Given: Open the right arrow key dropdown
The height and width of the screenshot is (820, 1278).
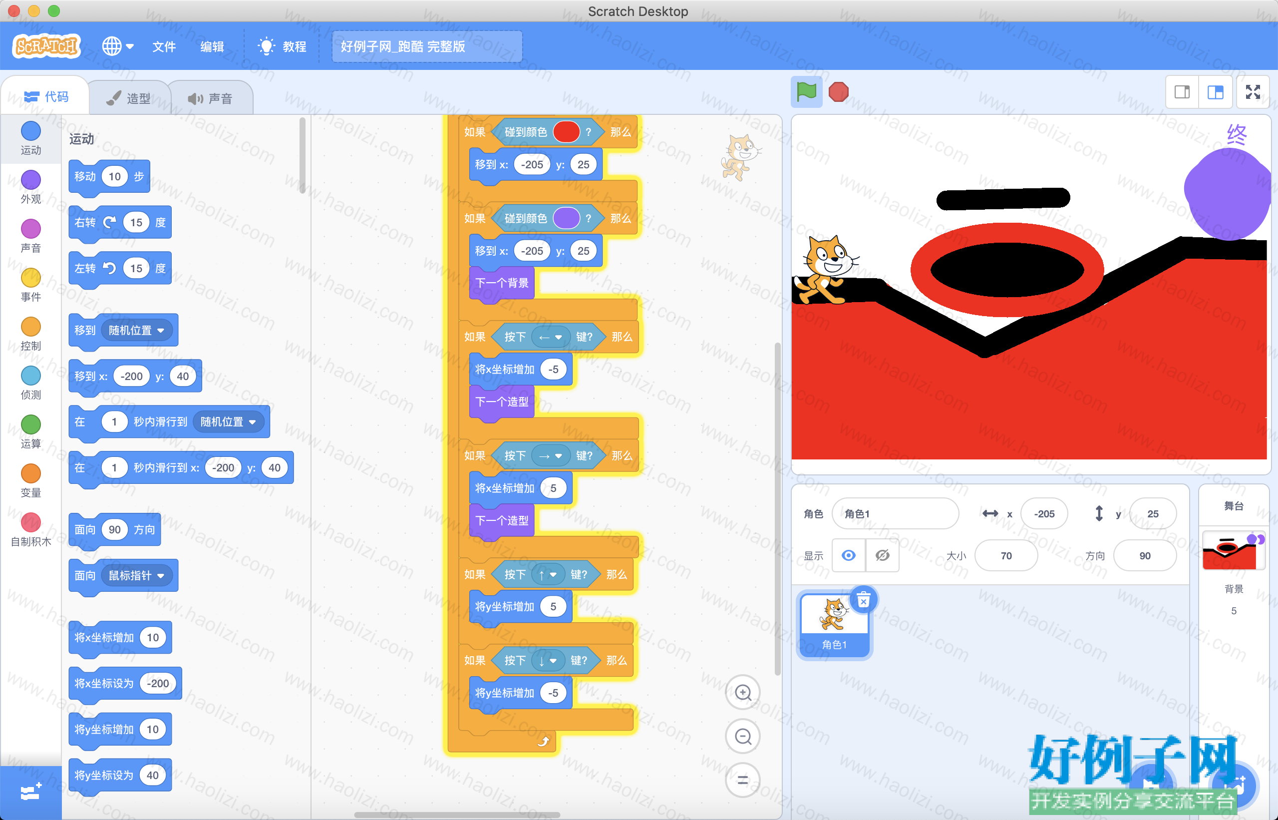Looking at the screenshot, I should [x=550, y=456].
